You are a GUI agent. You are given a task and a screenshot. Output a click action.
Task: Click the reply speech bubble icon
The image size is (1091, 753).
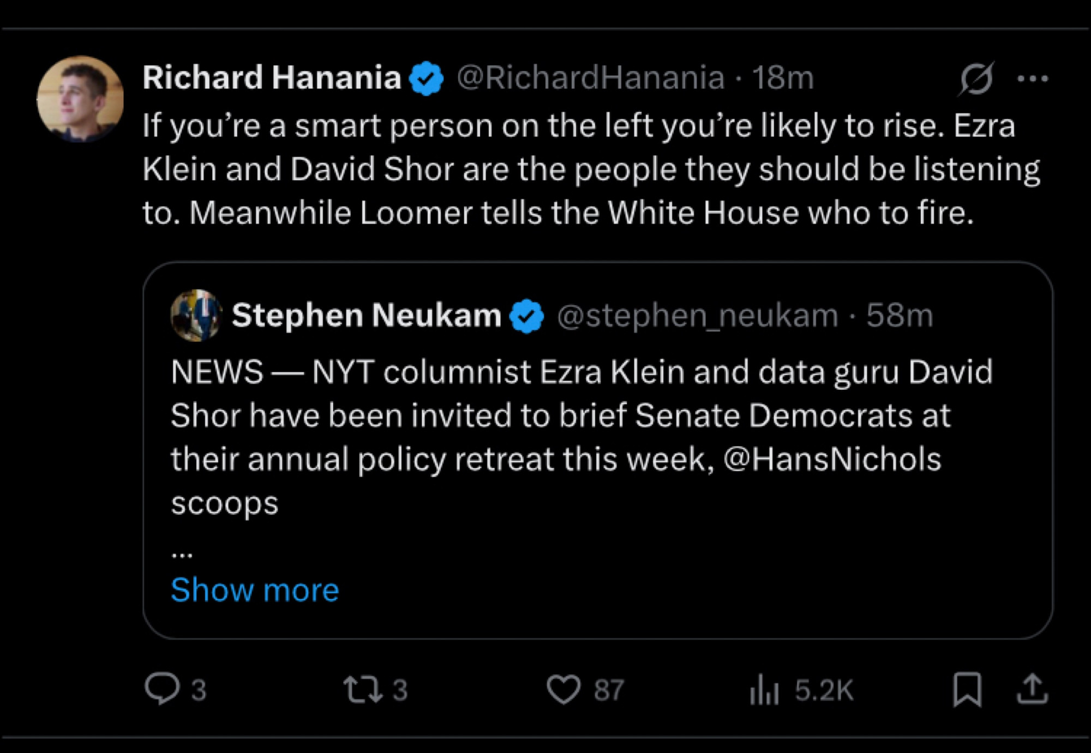point(161,689)
